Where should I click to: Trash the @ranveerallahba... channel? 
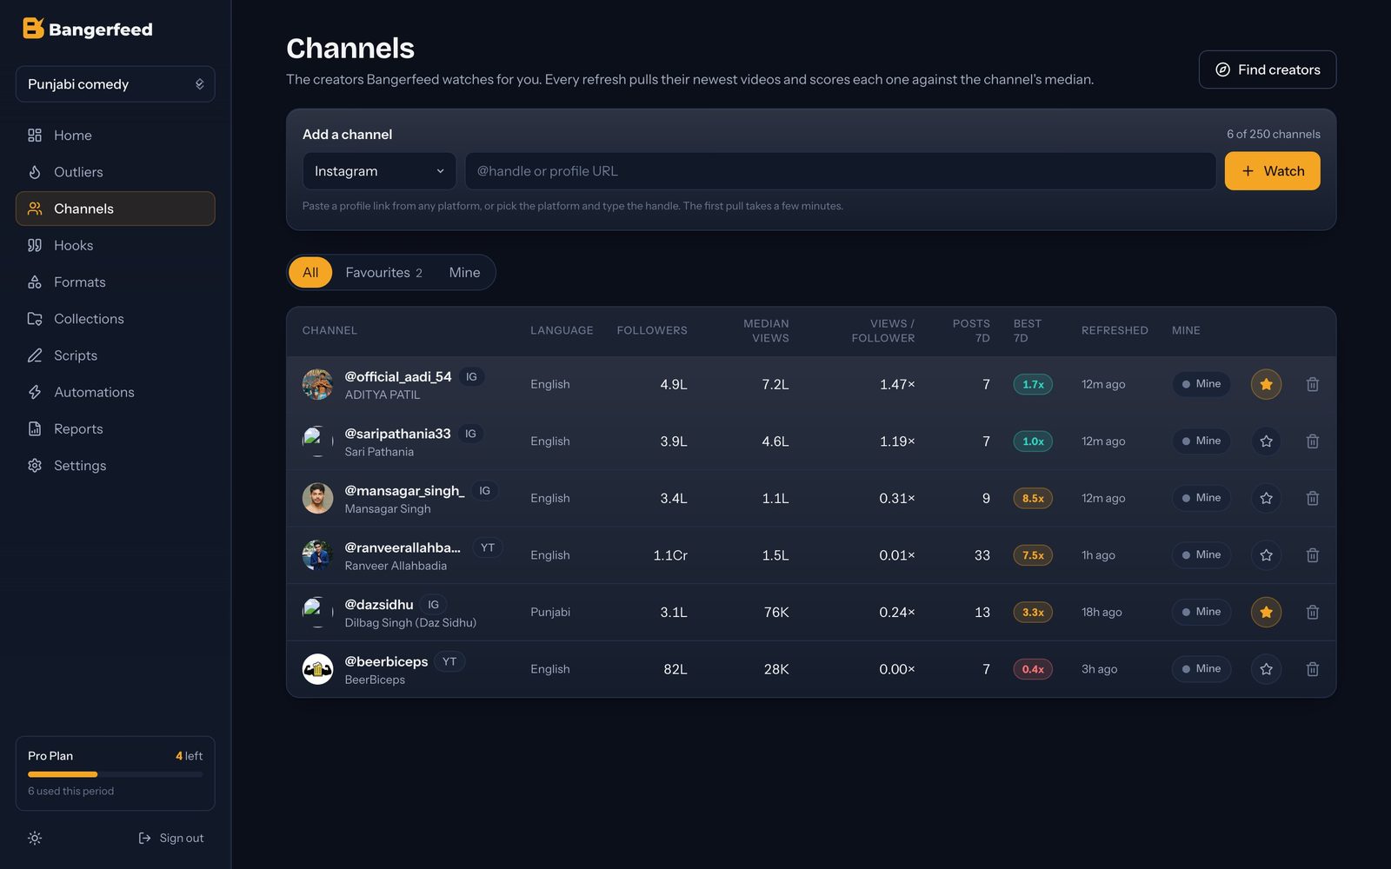1313,555
